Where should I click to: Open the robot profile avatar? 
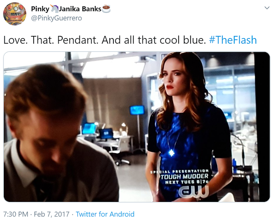(x=15, y=14)
